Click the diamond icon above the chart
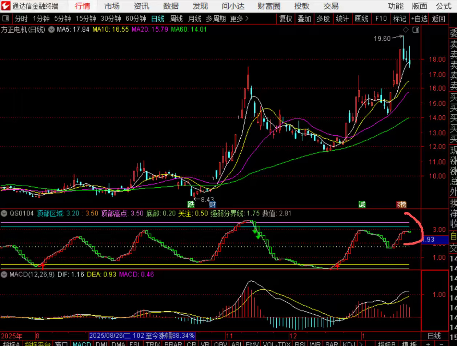 pyautogui.click(x=406, y=30)
